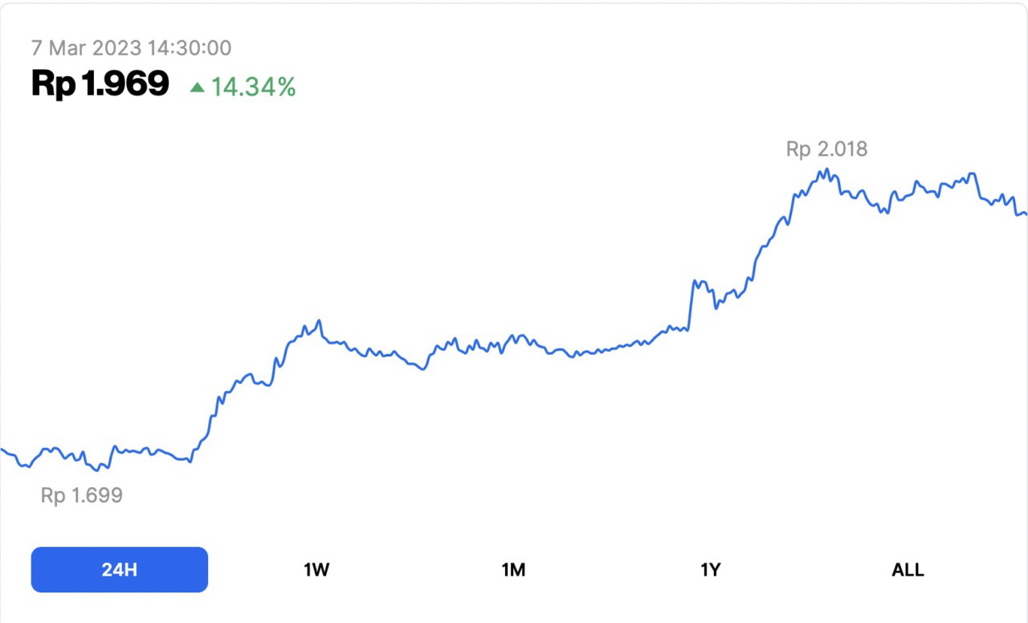This screenshot has height=623, width=1028.
Task: Click the green upward triangle indicator
Action: 198,85
